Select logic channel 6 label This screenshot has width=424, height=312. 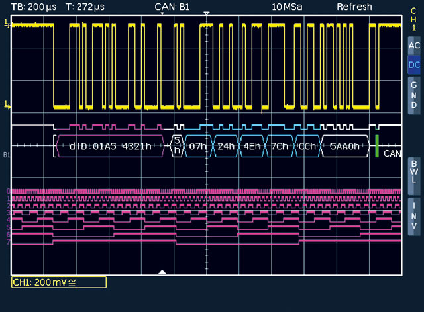coord(9,234)
